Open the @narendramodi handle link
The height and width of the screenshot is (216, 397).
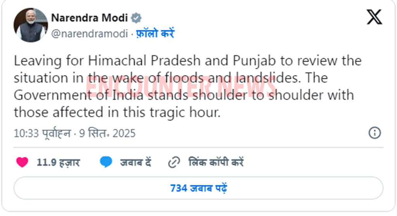click(x=90, y=34)
